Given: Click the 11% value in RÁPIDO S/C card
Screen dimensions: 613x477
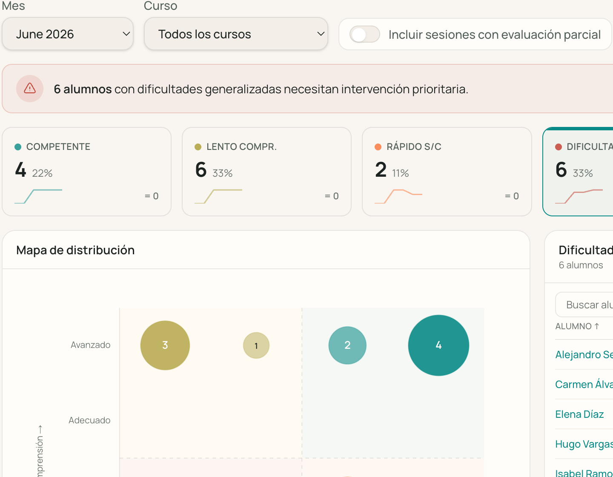Looking at the screenshot, I should (x=400, y=173).
